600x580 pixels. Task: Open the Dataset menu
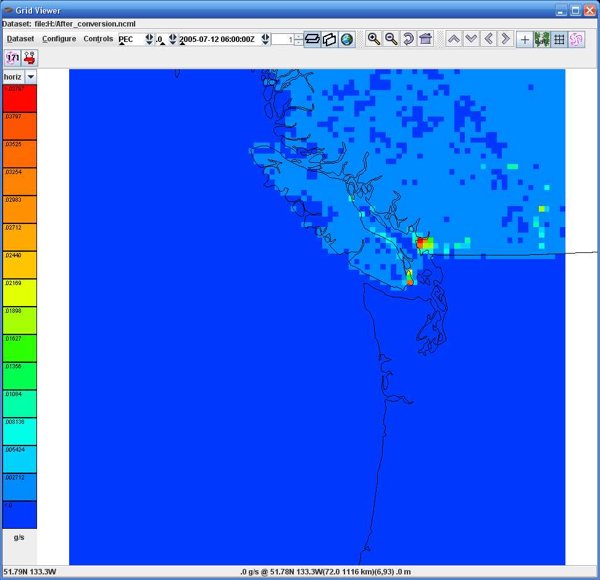[x=20, y=39]
